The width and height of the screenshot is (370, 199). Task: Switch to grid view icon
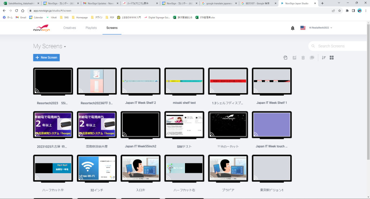point(332,57)
